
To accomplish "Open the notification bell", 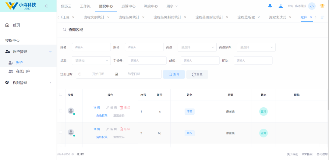I will (270, 6).
